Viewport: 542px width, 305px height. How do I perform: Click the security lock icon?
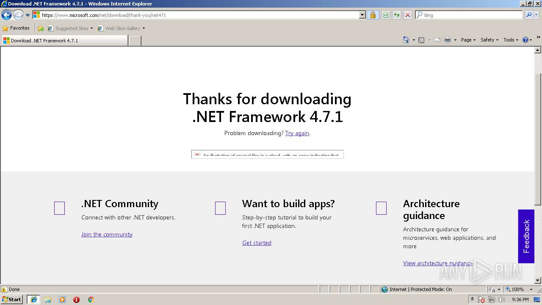pyautogui.click(x=373, y=15)
